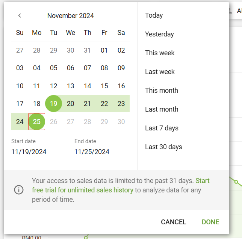Select This week date range
This screenshot has width=242, height=239.
(160, 53)
